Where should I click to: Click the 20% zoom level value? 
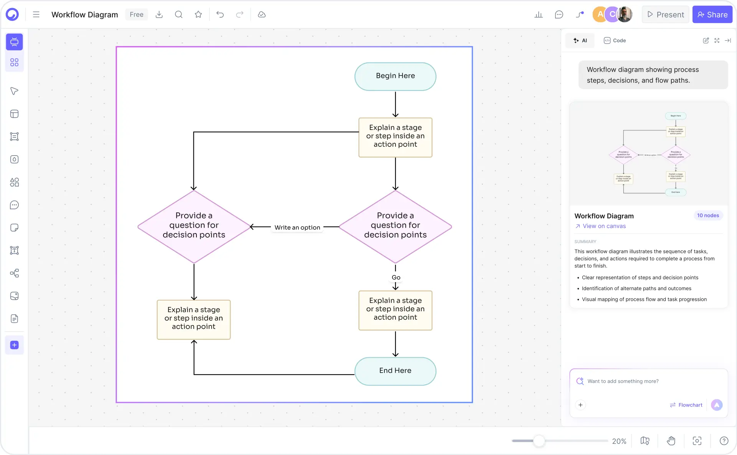(619, 441)
